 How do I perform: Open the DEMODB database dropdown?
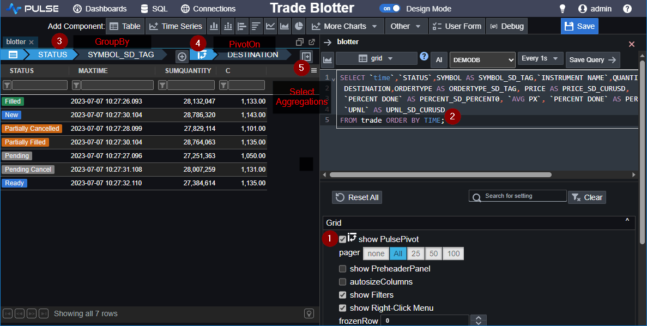(x=482, y=59)
